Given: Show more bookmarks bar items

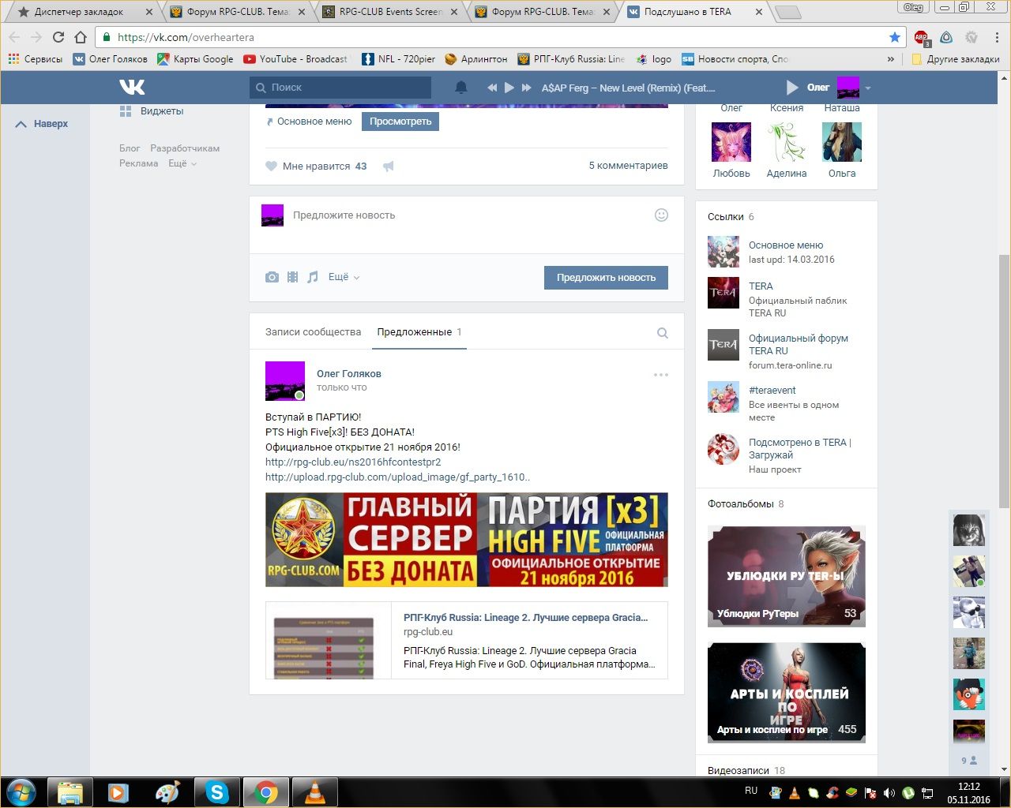Looking at the screenshot, I should [891, 59].
